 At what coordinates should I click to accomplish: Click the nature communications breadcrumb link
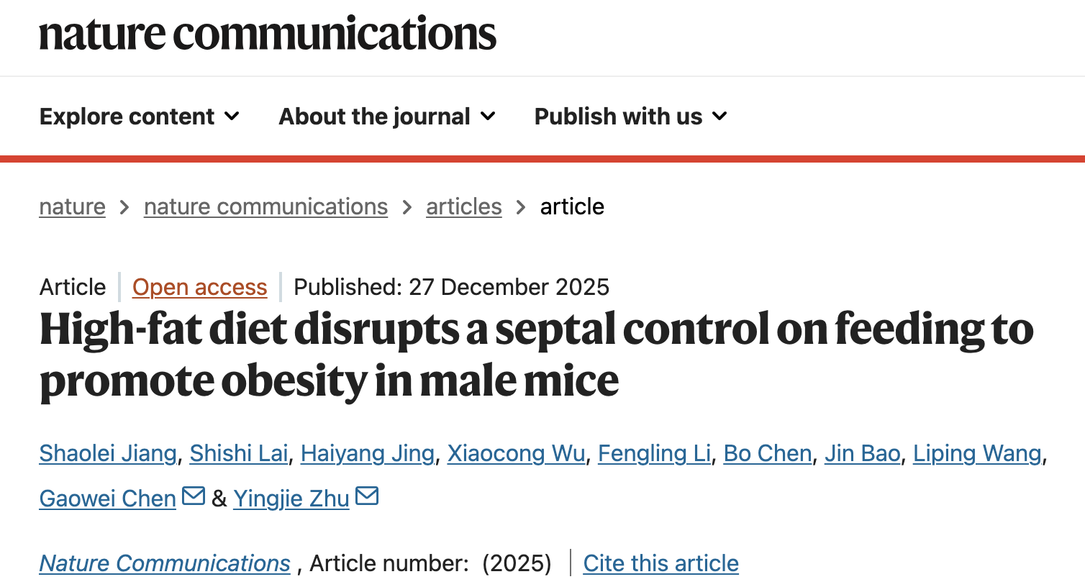(x=265, y=206)
